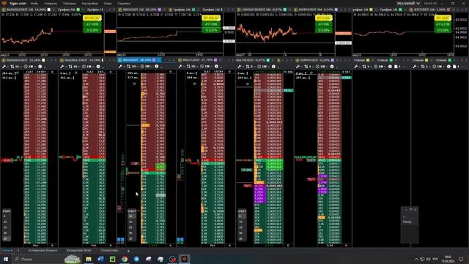The image size is (469, 264).
Task: Open 1M timeframe dropdown in BANANAUSDT order book
Action: click(x=30, y=67)
